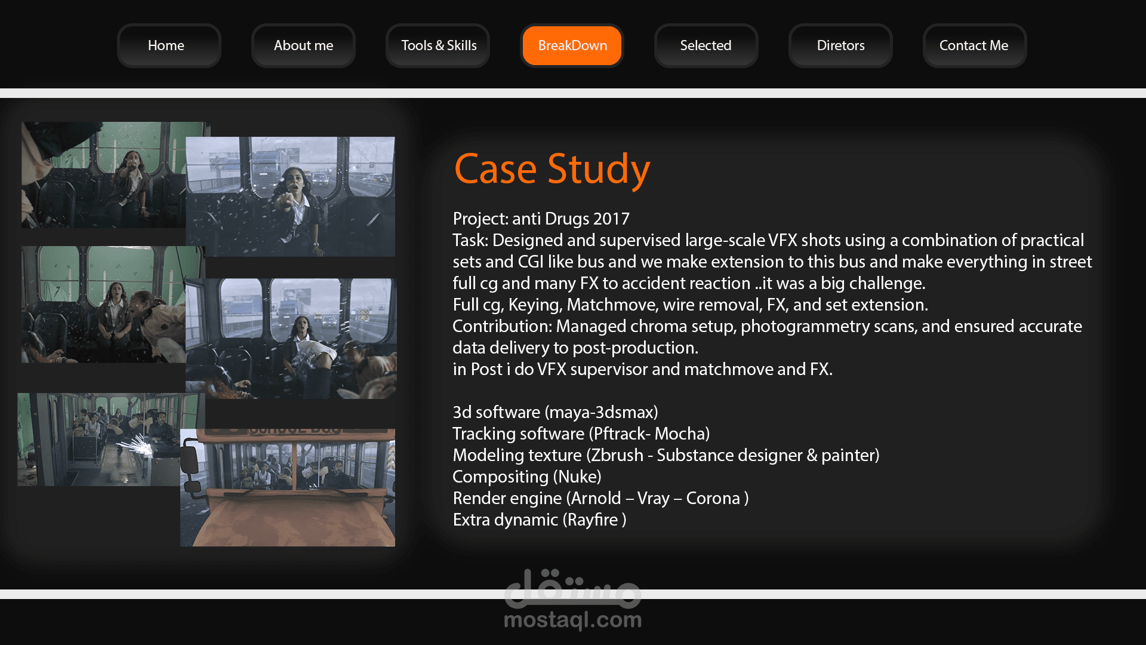This screenshot has width=1146, height=645.
Task: Open the middle-left green screen crash thumbnail
Action: [103, 305]
